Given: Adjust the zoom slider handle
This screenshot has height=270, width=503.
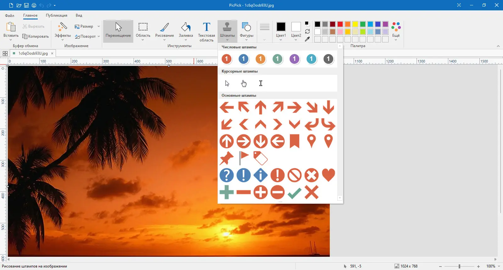Looking at the screenshot, I should 459,266.
